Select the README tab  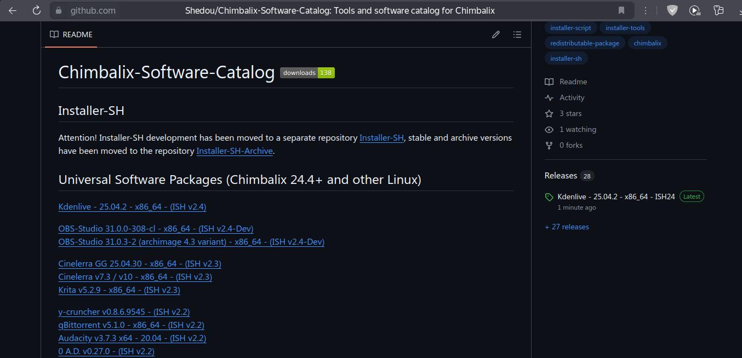[71, 34]
